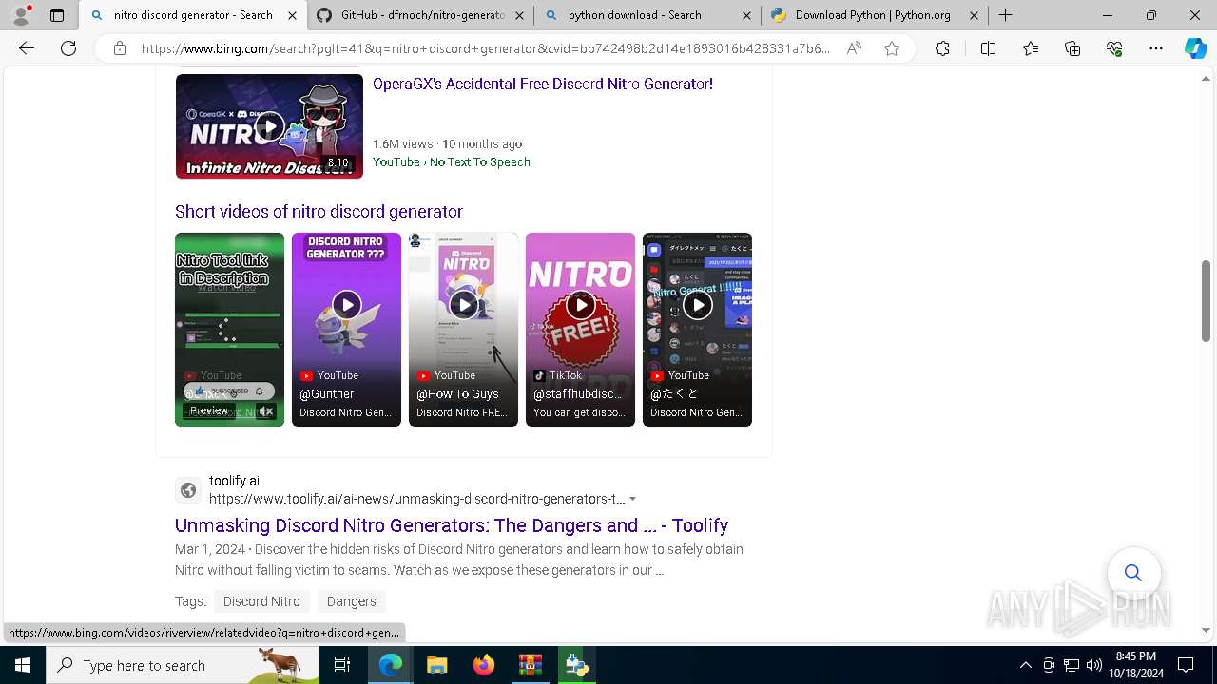The height and width of the screenshot is (684, 1217).
Task: Open OperaGX's Accidental Free Discord Nitro Generator link
Action: [x=543, y=84]
